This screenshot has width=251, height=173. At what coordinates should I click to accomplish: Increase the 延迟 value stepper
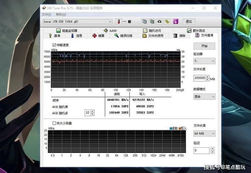tap(212, 149)
